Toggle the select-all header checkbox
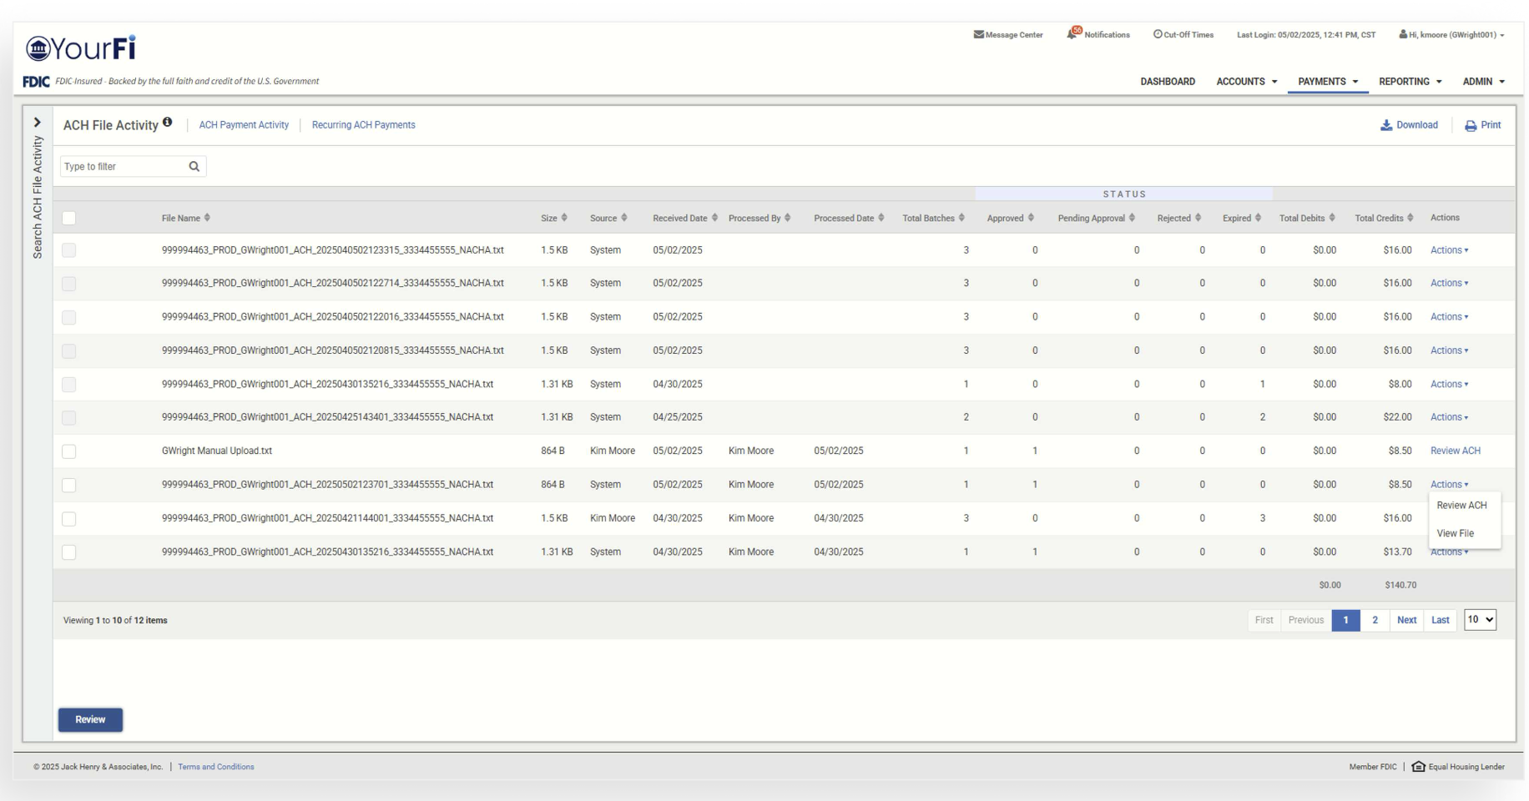Image resolution: width=1529 pixels, height=801 pixels. pos(69,219)
